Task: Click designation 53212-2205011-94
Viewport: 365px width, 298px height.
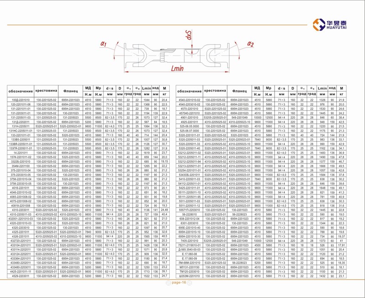Action: (x=189, y=162)
